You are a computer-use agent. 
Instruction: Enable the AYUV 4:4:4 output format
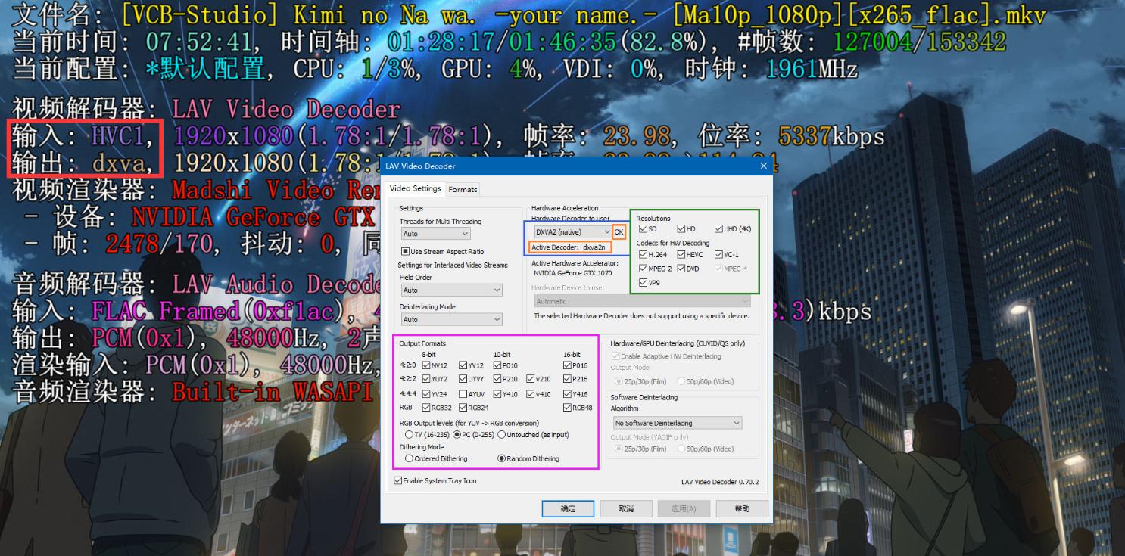(463, 393)
